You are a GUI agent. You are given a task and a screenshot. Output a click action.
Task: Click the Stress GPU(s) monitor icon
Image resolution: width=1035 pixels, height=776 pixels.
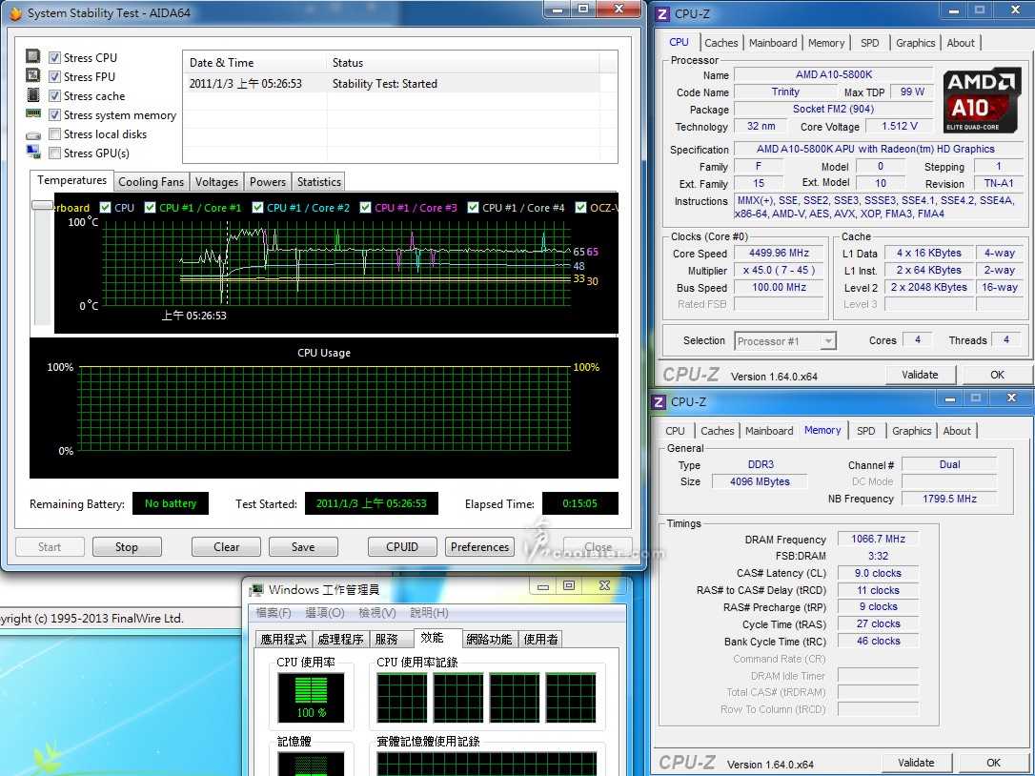[x=33, y=152]
